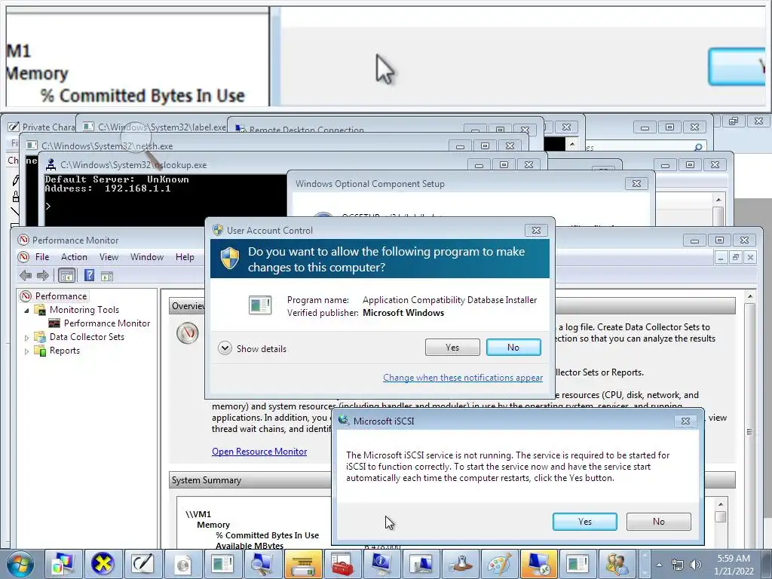Open the Window menu
Screen dimensions: 772x579
(147, 257)
